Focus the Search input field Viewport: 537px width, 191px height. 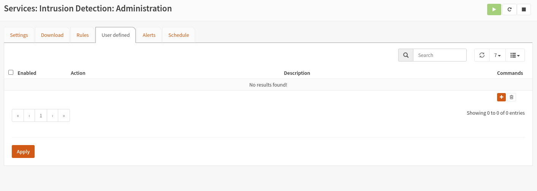440,55
